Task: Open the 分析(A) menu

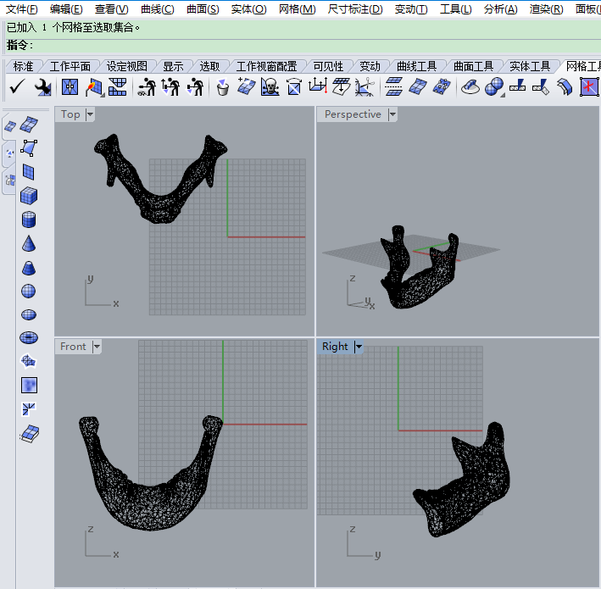Action: [500, 9]
